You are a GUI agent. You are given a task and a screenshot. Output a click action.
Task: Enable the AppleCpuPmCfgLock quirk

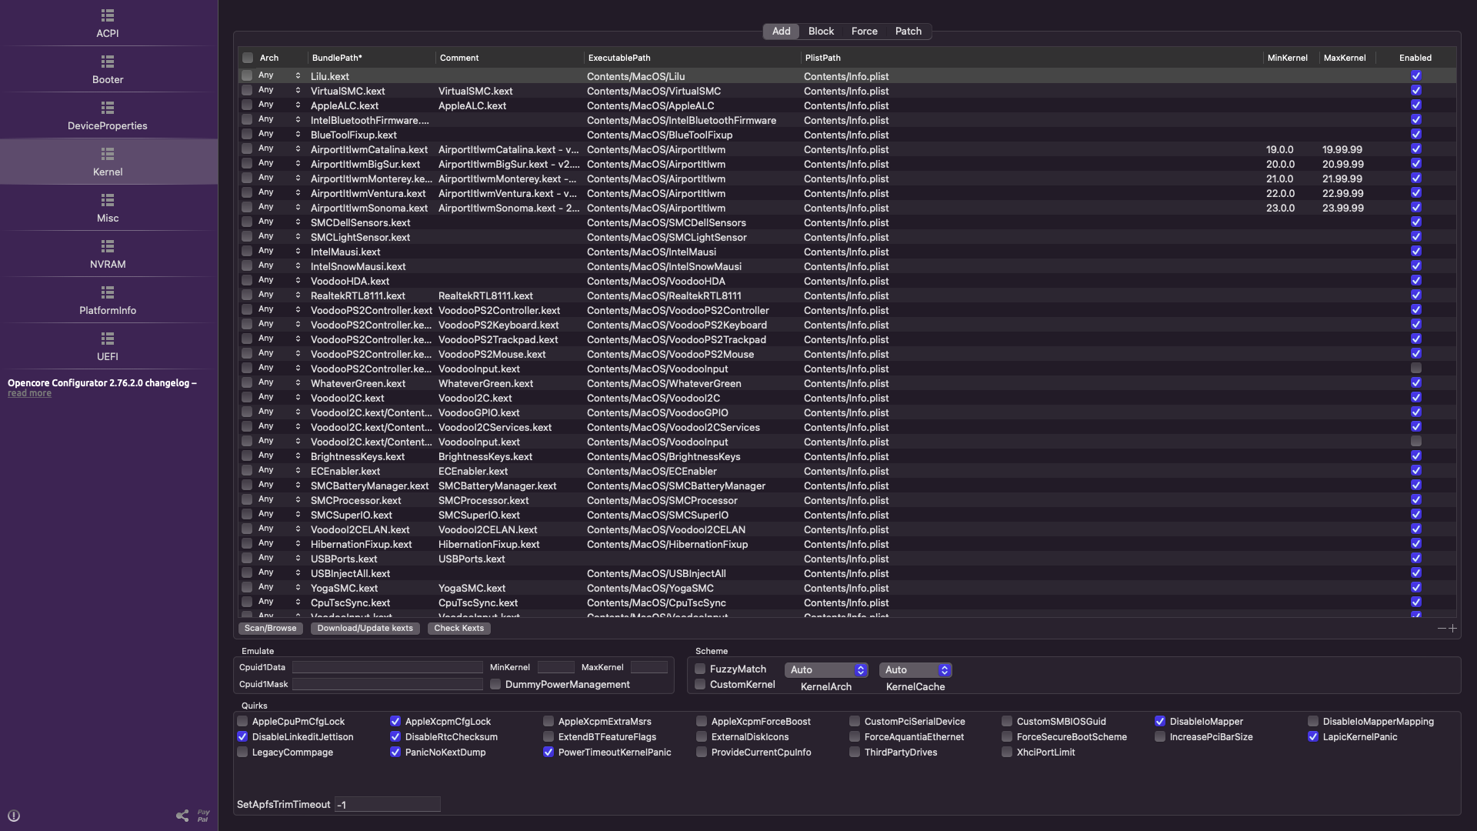(243, 722)
